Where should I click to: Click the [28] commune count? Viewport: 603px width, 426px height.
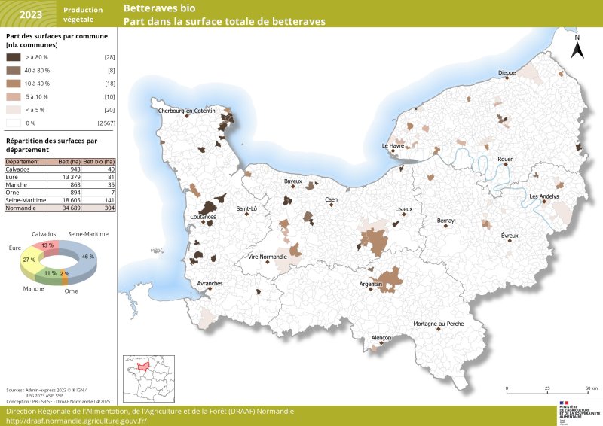pyautogui.click(x=109, y=57)
